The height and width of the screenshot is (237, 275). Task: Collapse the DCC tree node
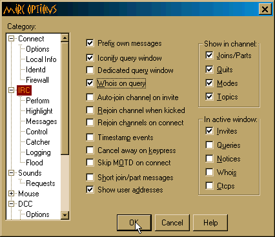[11, 204]
